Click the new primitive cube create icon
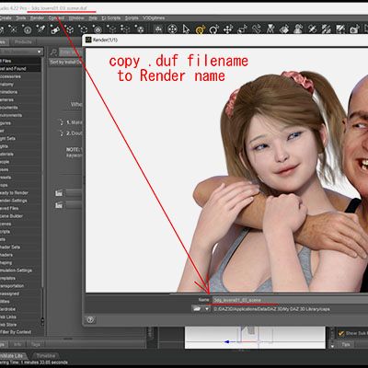This screenshot has height=368, width=368. (70, 29)
